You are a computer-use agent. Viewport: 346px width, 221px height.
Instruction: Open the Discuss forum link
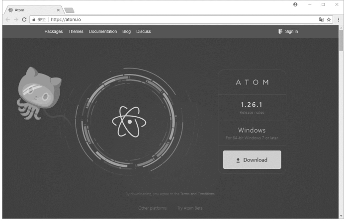tap(144, 31)
